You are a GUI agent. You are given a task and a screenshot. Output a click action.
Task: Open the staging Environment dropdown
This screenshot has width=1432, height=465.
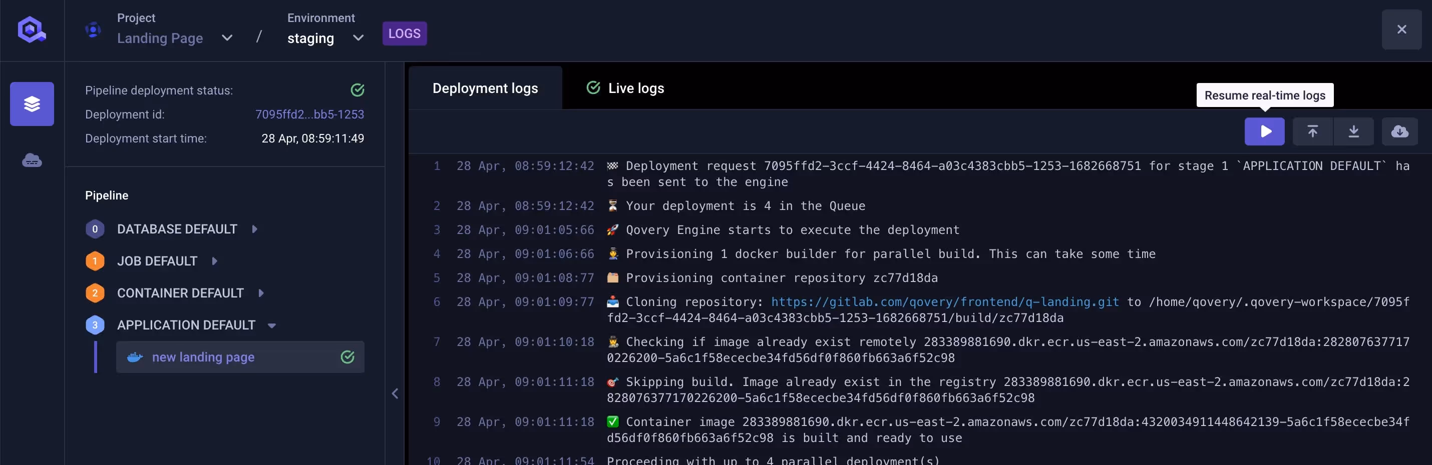[358, 38]
